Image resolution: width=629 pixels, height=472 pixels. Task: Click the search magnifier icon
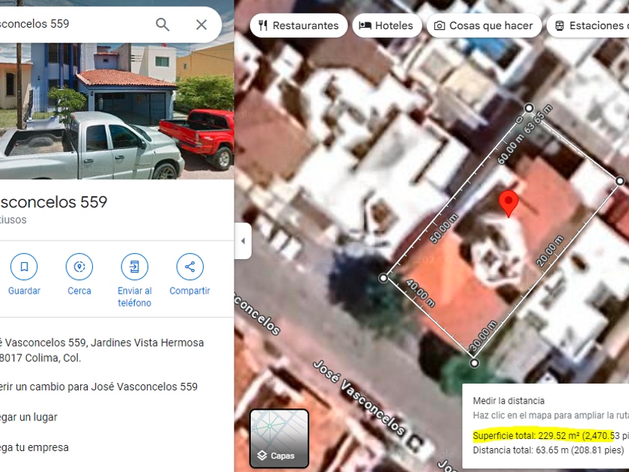[x=162, y=25]
